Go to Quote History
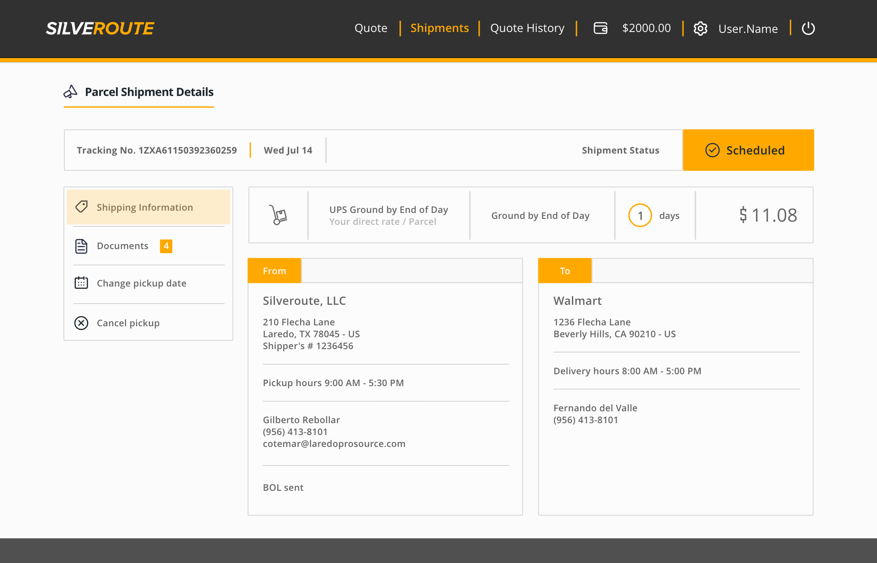The width and height of the screenshot is (877, 563). [527, 28]
